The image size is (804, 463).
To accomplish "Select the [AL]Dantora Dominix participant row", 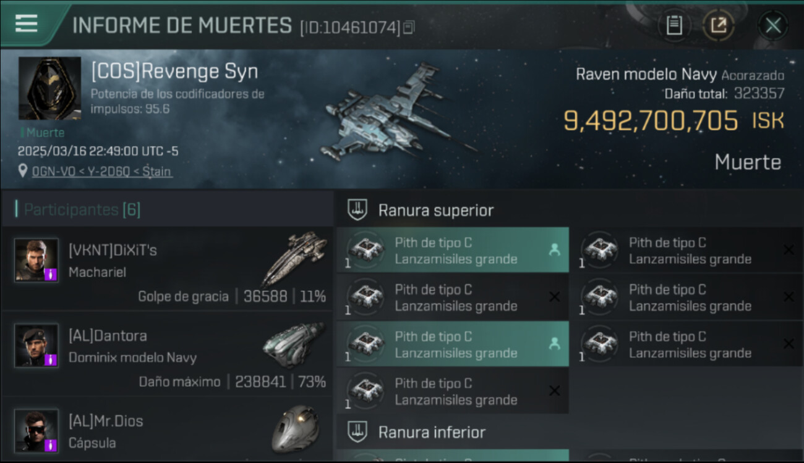I will [x=167, y=354].
